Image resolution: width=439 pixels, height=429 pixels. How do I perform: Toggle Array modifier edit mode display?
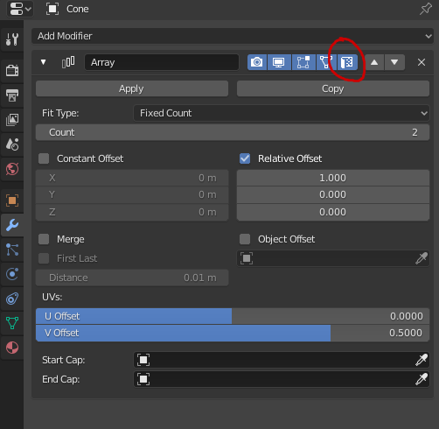(303, 62)
